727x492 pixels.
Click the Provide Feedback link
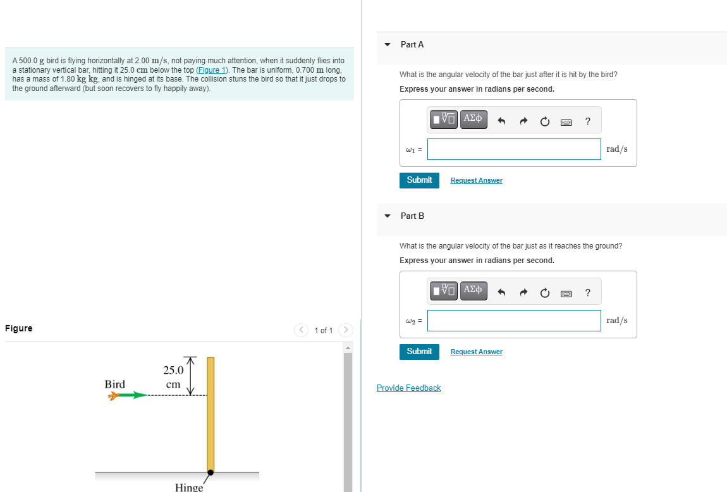click(408, 388)
